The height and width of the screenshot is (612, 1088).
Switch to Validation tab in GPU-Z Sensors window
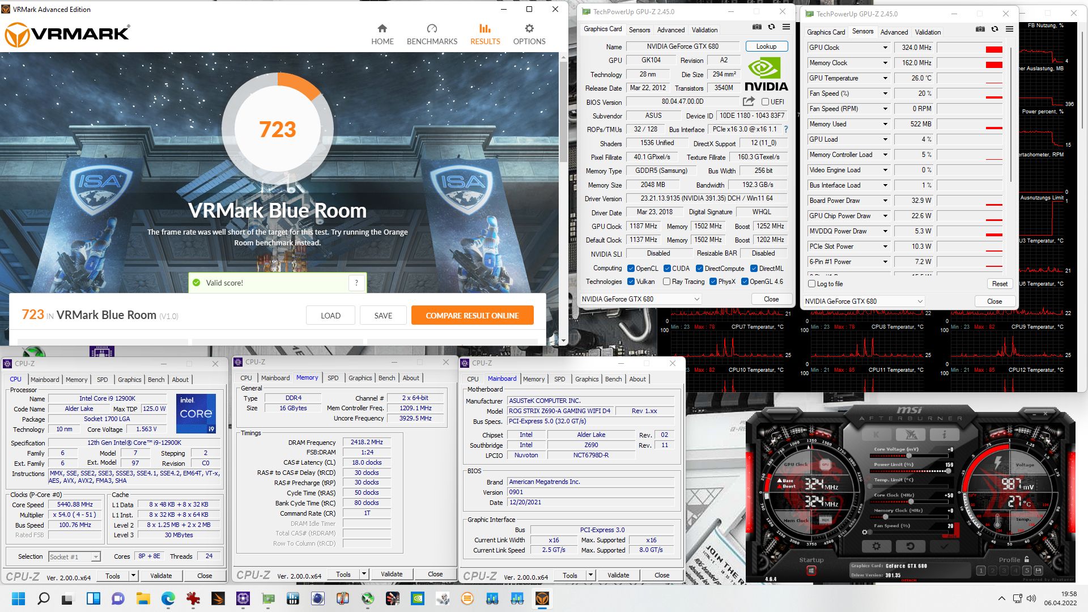click(928, 32)
